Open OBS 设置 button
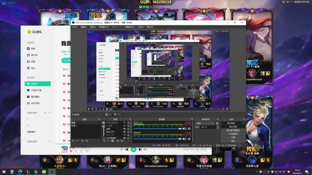 tap(233, 138)
